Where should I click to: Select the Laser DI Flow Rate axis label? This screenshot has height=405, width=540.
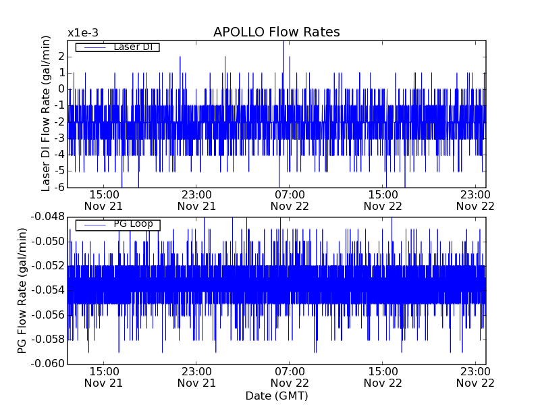pyautogui.click(x=47, y=113)
